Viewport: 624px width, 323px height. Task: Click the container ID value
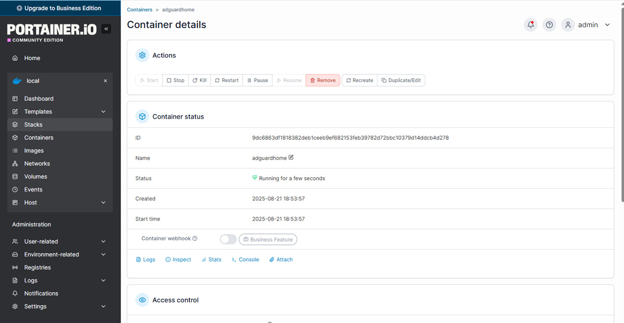click(350, 138)
